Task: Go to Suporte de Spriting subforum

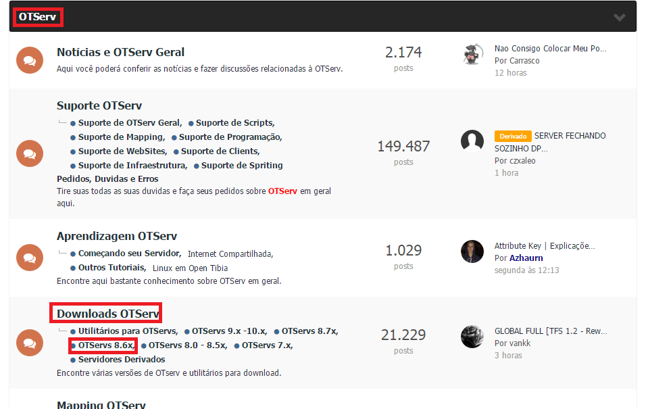Action: (242, 165)
